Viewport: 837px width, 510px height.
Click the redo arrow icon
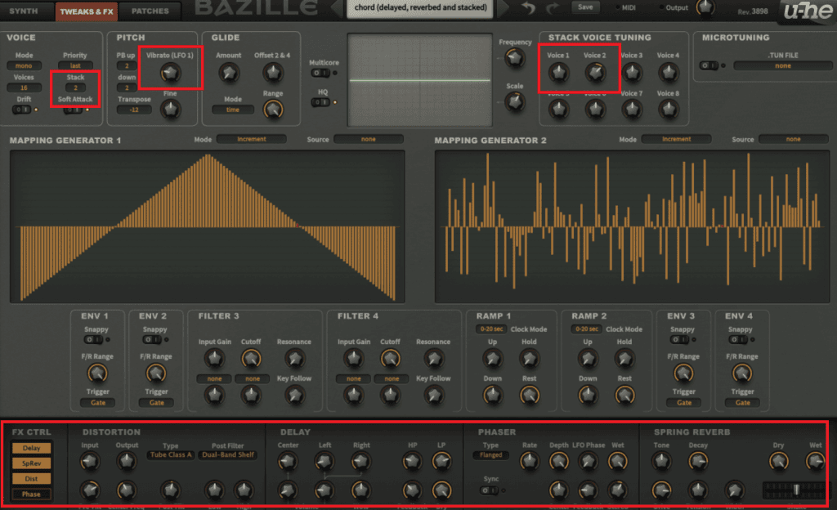(552, 9)
